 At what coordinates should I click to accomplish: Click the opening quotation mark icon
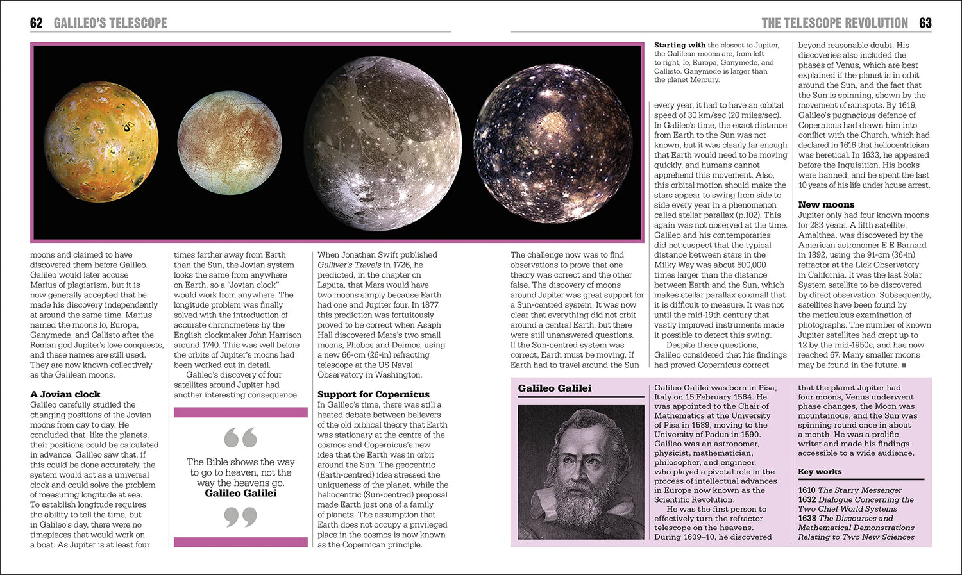(240, 438)
